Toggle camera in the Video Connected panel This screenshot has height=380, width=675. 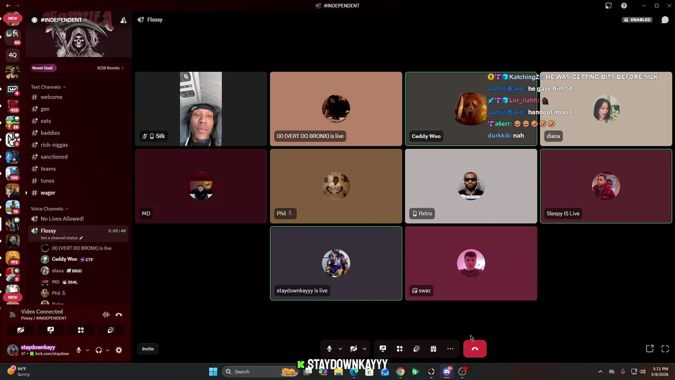pyautogui.click(x=21, y=330)
